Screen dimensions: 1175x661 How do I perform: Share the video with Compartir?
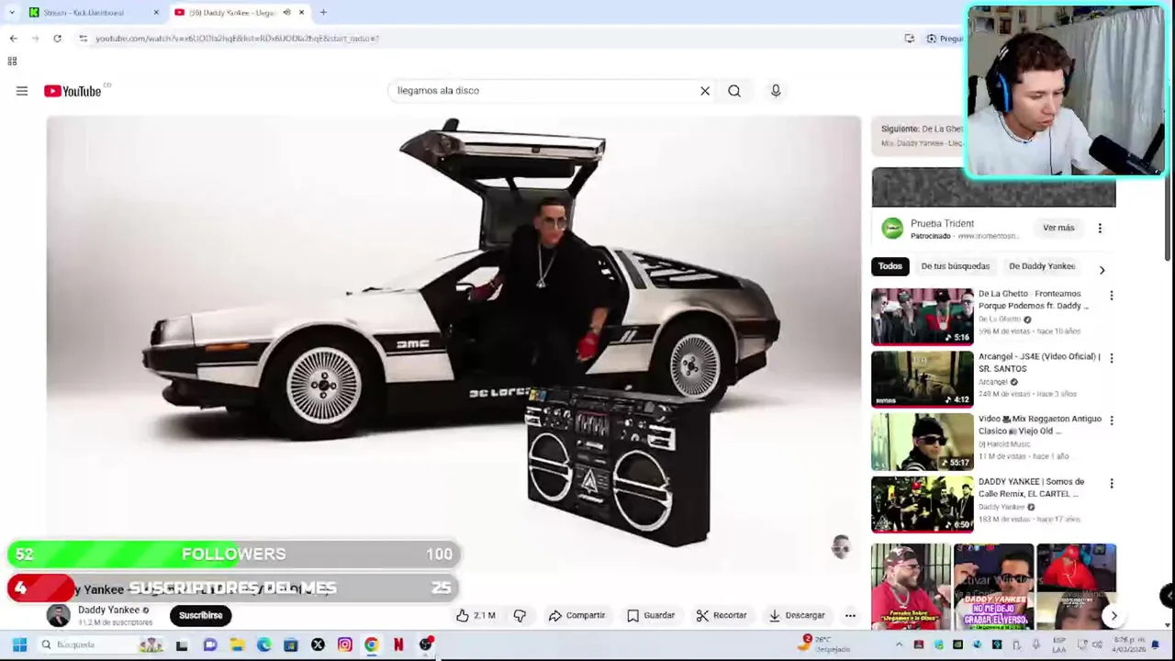coord(576,615)
